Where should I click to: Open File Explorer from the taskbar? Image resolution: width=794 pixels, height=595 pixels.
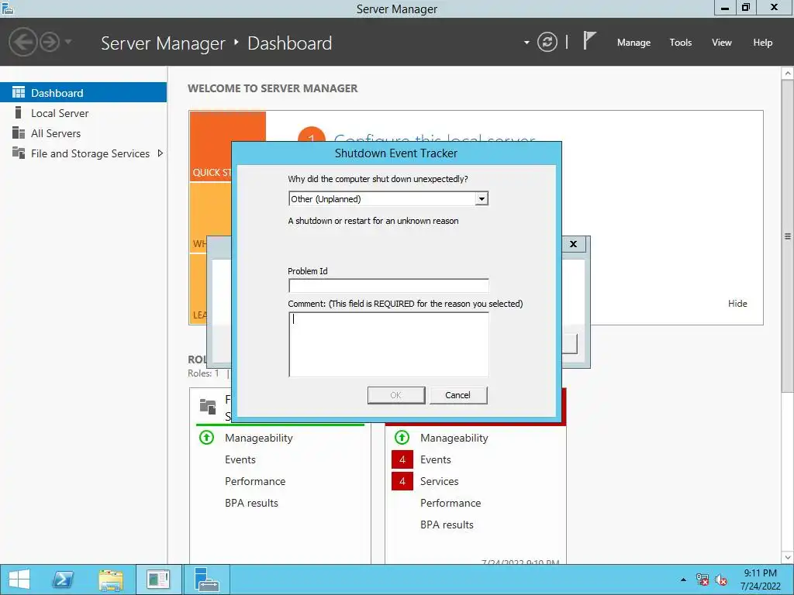coord(111,580)
